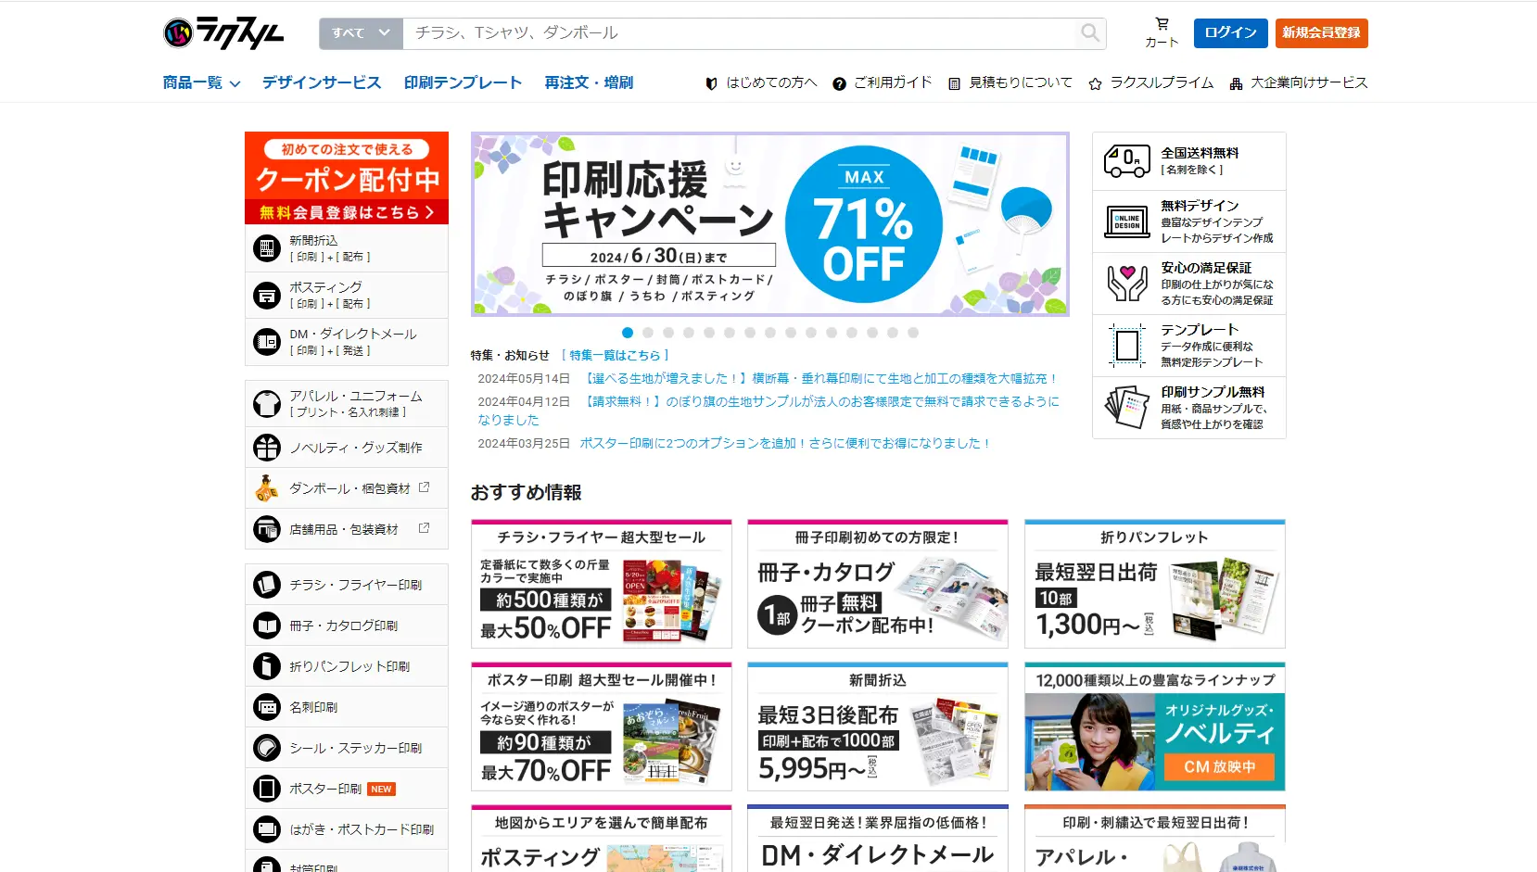Click the 冊子・カタログ印刷 icon
The image size is (1537, 872).
[x=267, y=626]
